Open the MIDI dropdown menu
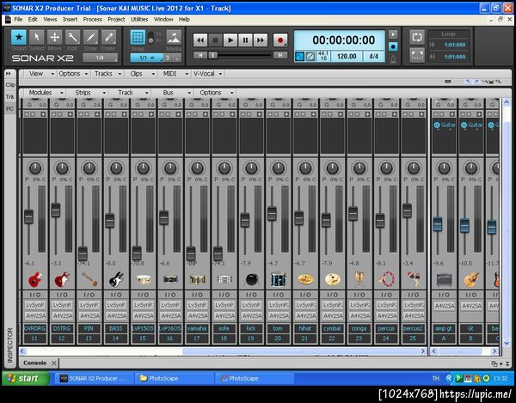 pyautogui.click(x=175, y=74)
